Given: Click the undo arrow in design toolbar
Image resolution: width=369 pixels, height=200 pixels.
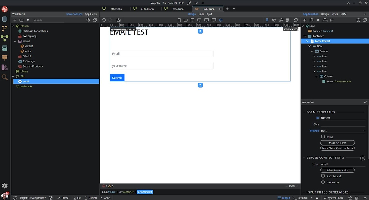Looking at the screenshot, I should coord(104,20).
